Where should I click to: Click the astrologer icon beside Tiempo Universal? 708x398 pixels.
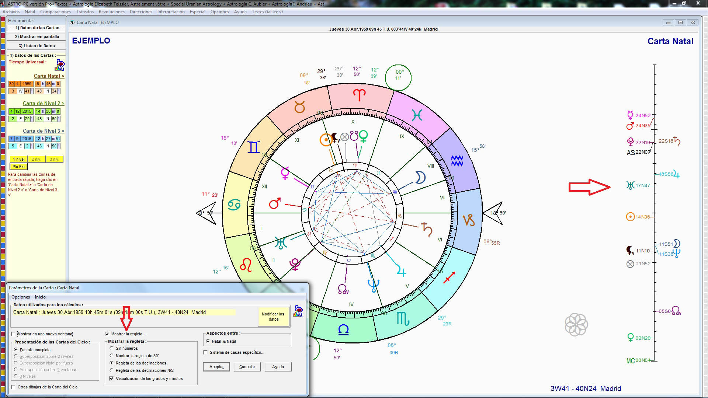60,65
